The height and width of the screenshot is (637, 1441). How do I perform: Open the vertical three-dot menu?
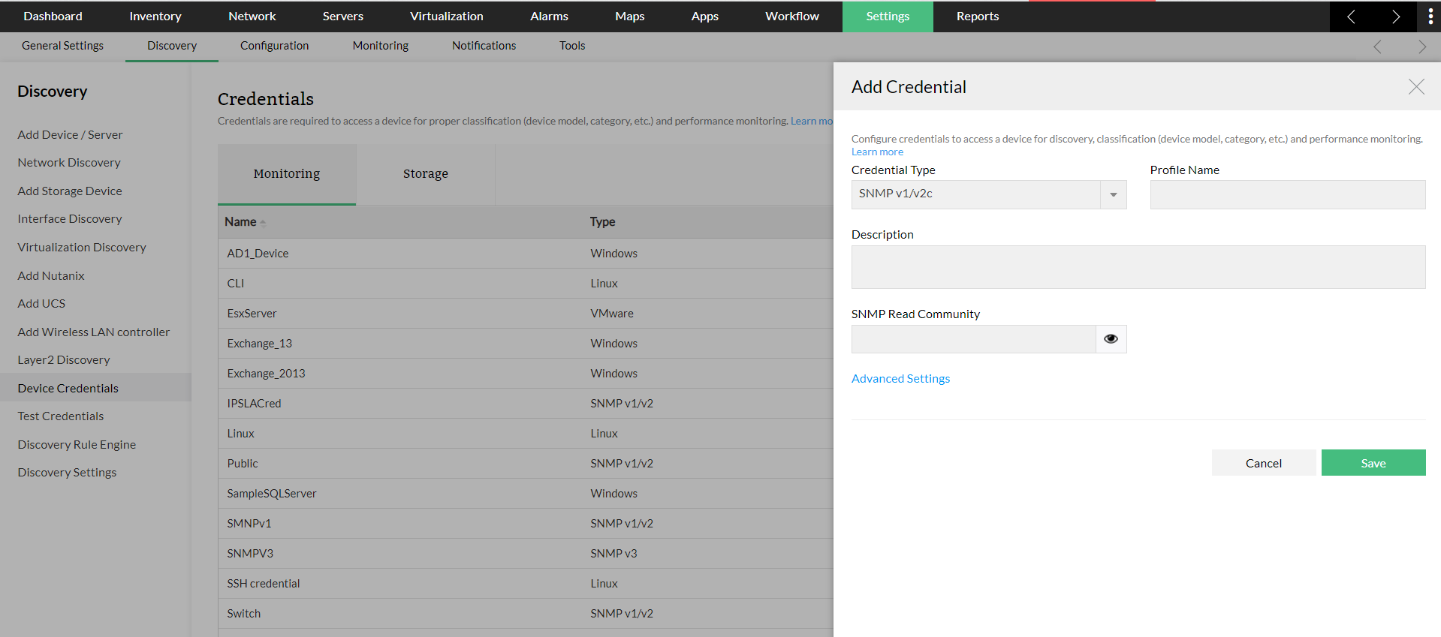click(x=1430, y=17)
